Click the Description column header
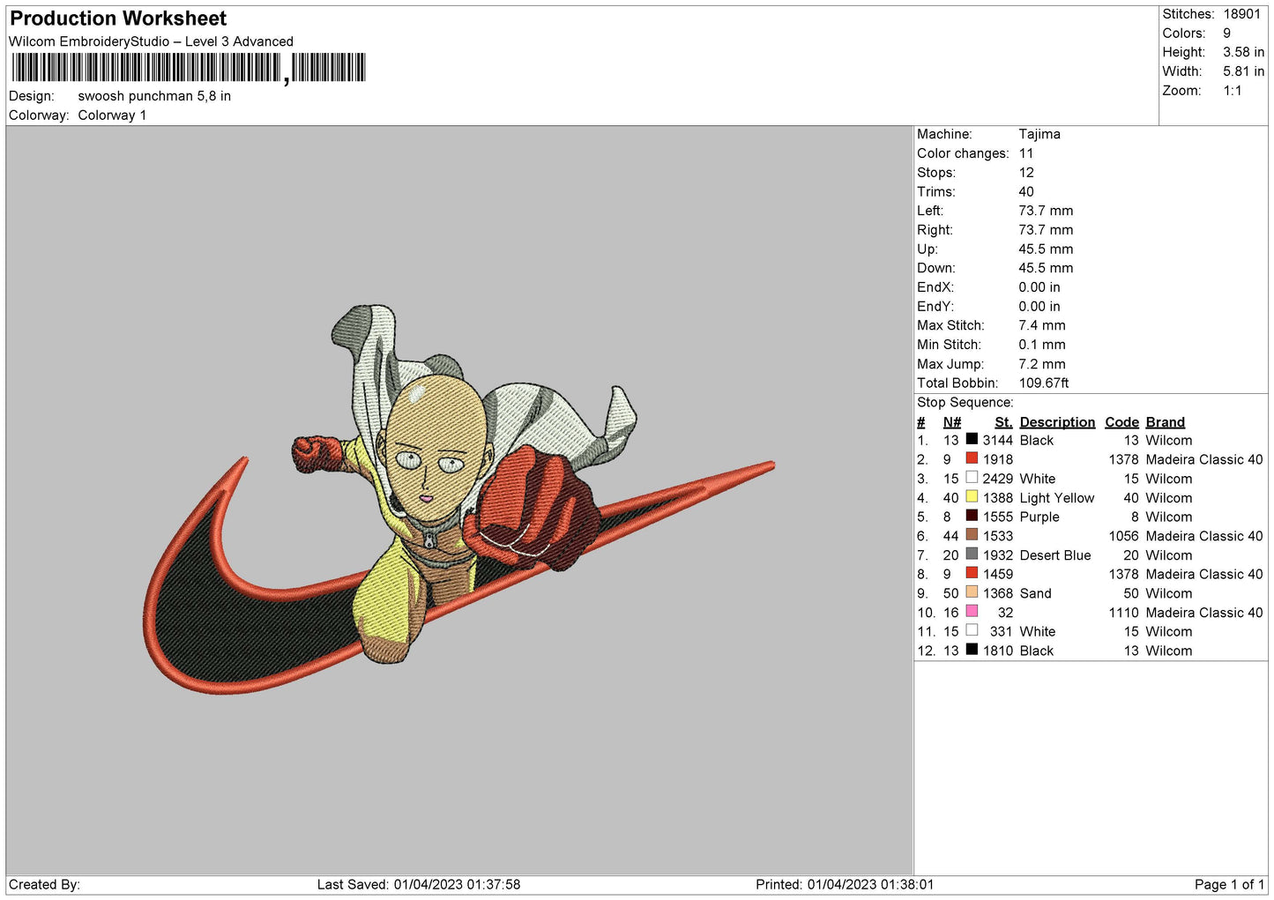This screenshot has height=900, width=1274. [1056, 422]
